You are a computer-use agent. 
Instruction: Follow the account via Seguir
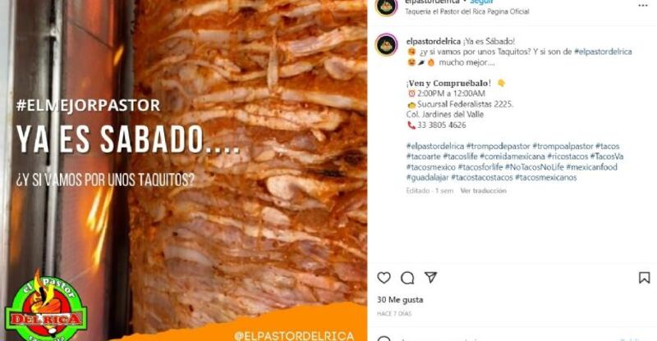click(481, 2)
